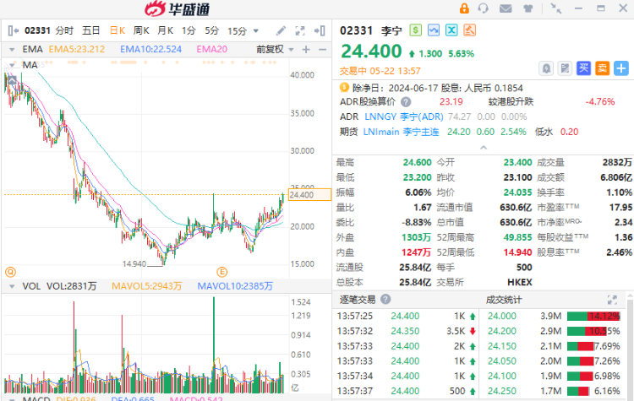Open the messages envelope icon

(506, 8)
